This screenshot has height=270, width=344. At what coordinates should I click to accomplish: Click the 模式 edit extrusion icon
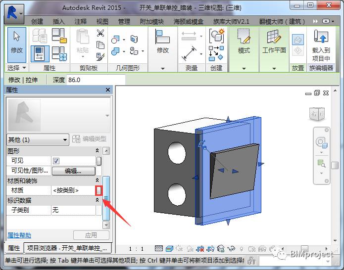(244, 36)
